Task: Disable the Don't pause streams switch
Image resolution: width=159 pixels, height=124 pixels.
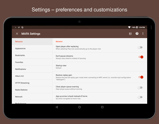Action: (x=141, y=57)
